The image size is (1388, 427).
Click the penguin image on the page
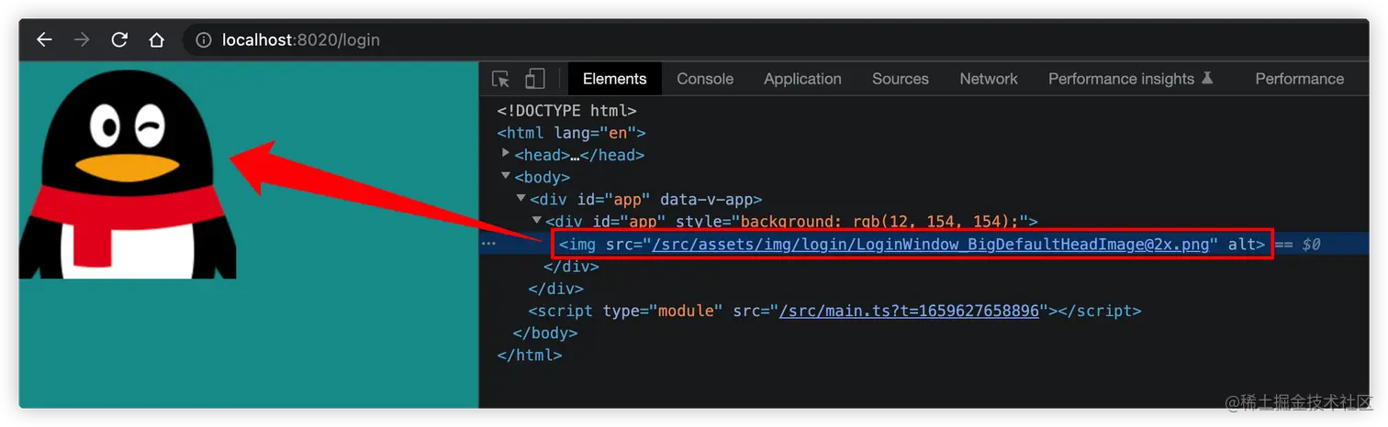point(128,174)
